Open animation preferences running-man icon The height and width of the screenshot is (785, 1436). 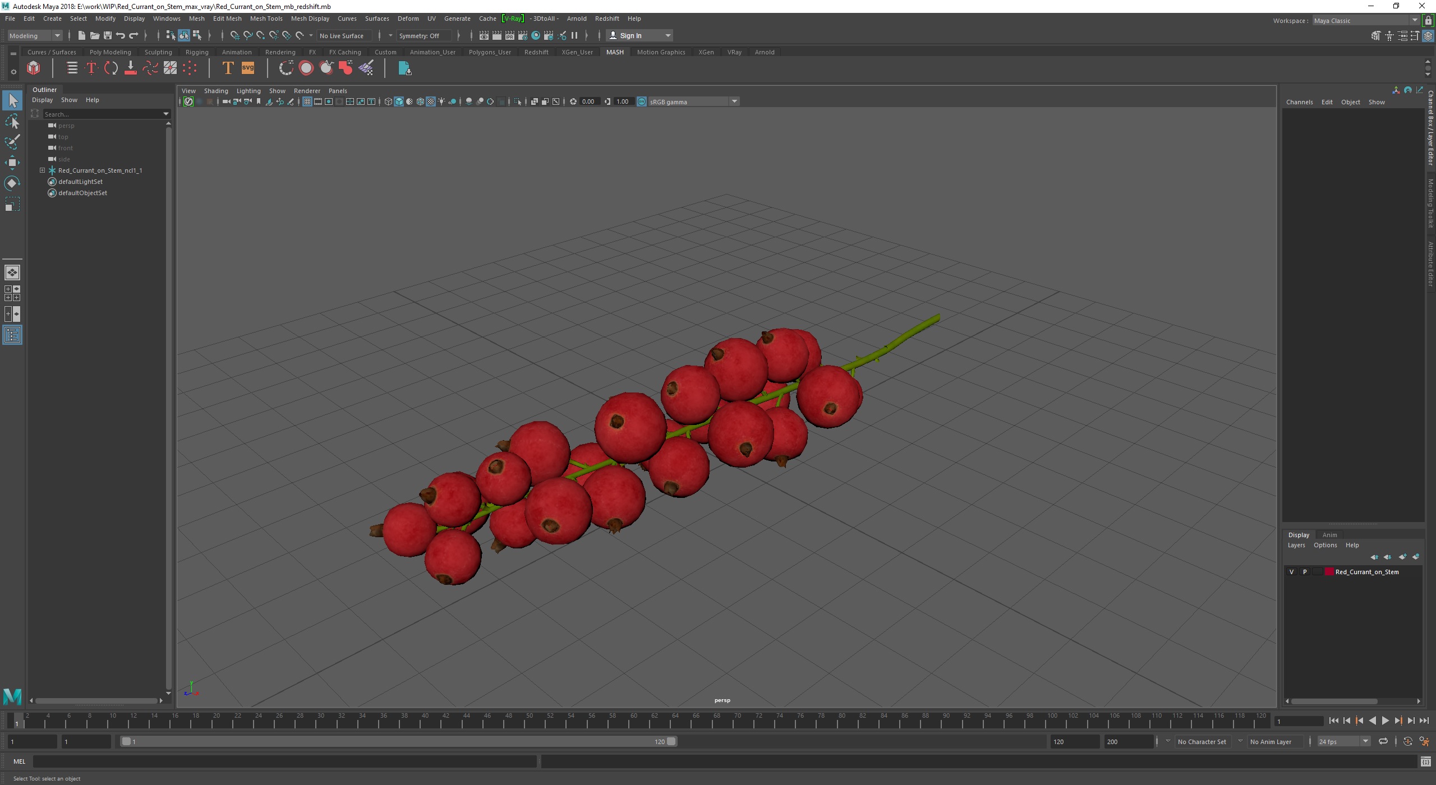click(1424, 741)
